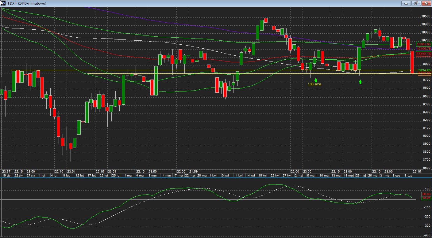Image resolution: width=432 pixels, height=238 pixels.
Task: Minimize the FDX.F chart window
Action: 406,3
